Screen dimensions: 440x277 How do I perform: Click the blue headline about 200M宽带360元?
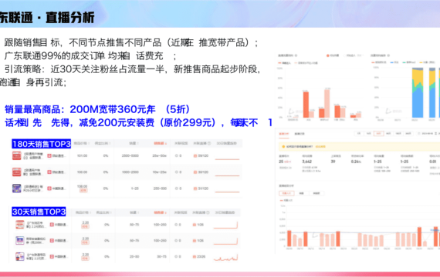pyautogui.click(x=97, y=109)
